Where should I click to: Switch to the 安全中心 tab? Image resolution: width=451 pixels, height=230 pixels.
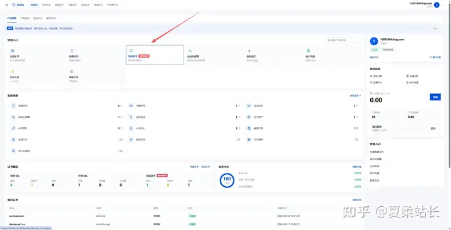coord(38,18)
